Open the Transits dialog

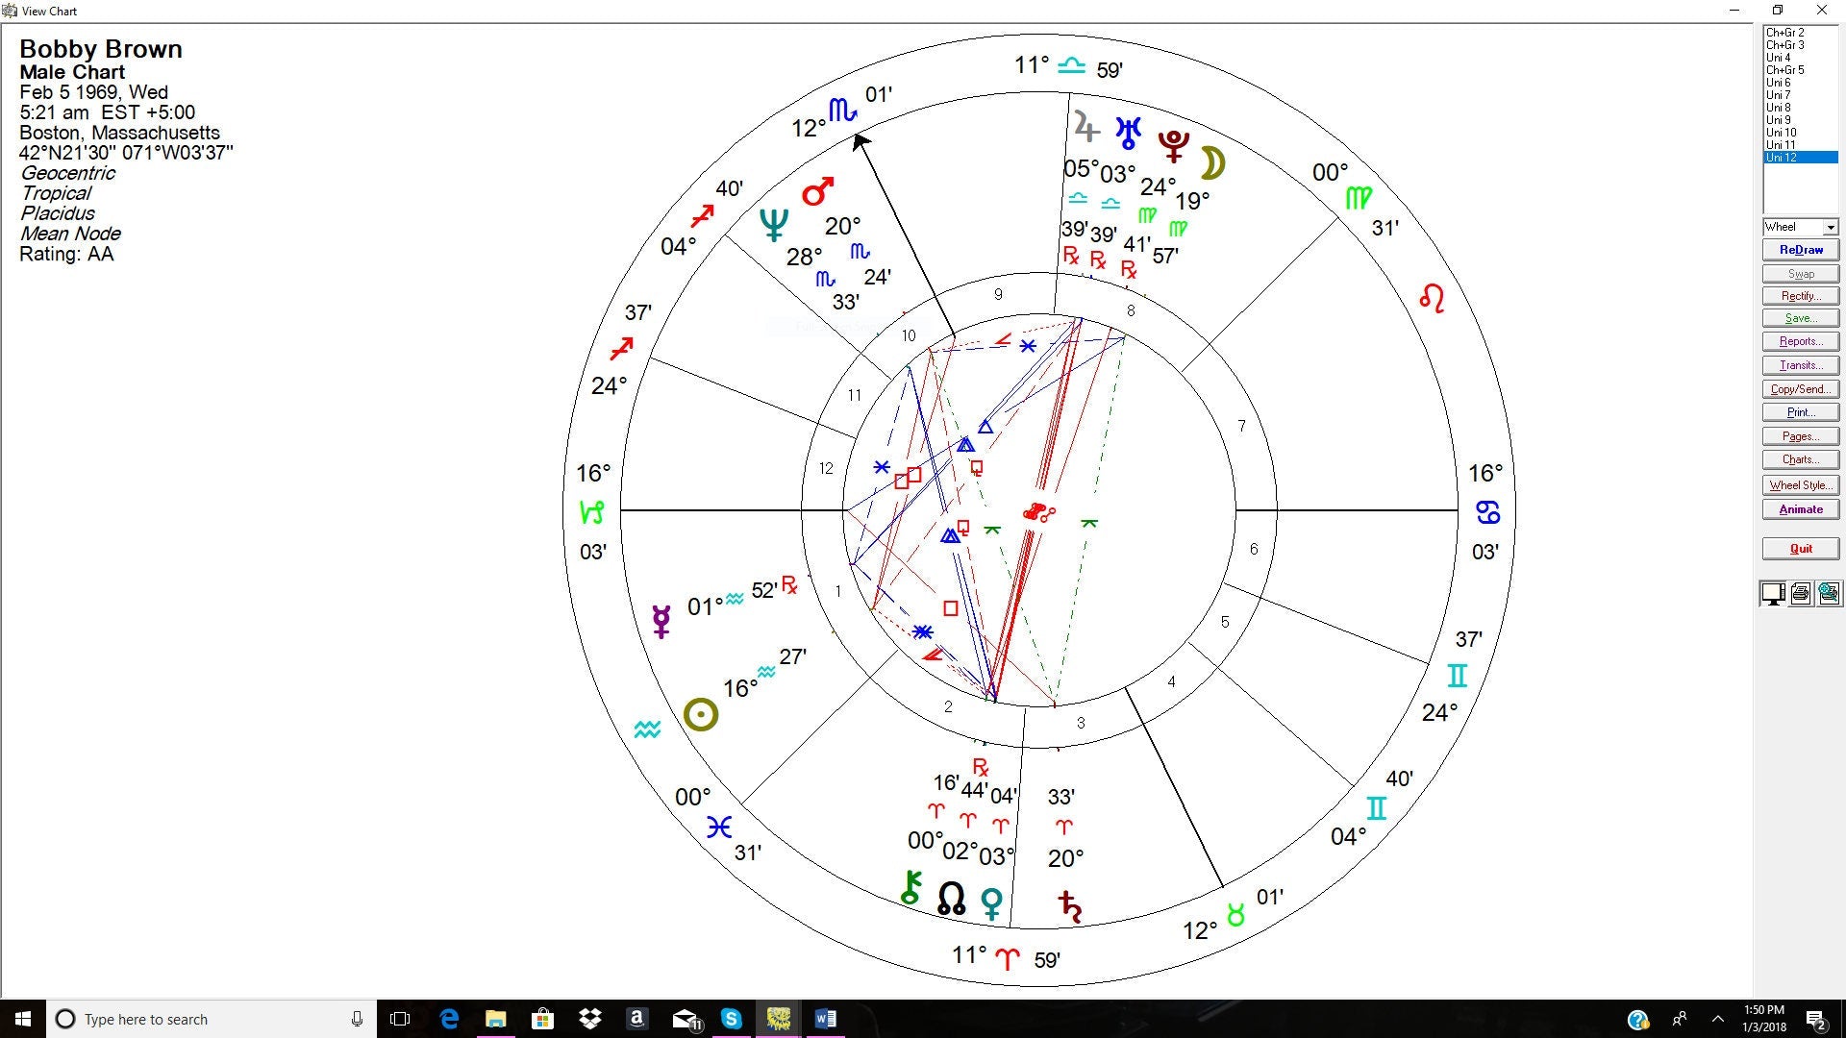coord(1800,365)
